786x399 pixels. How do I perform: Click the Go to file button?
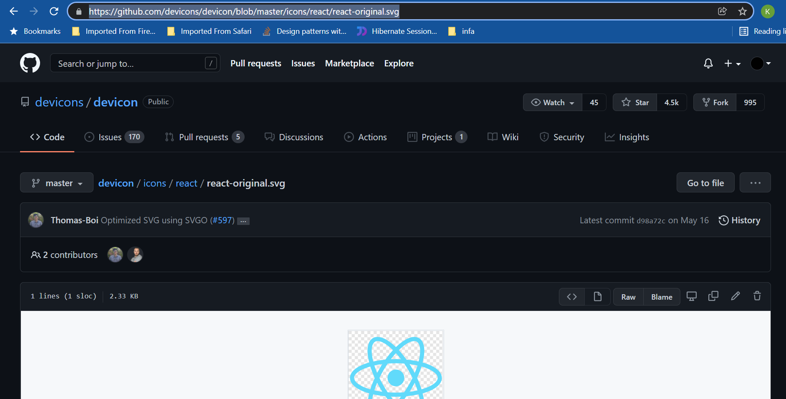click(x=705, y=183)
